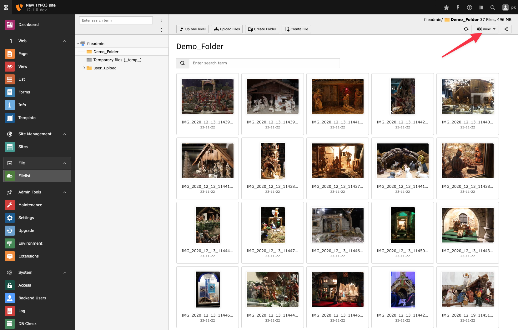Image resolution: width=518 pixels, height=330 pixels.
Task: Click the Upload Files button
Action: [x=227, y=29]
